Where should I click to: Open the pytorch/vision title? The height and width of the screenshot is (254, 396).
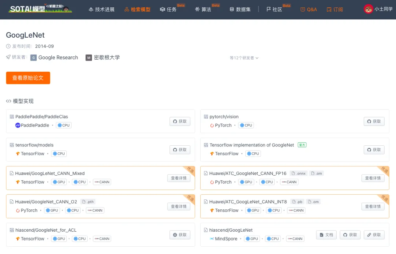[x=224, y=117]
